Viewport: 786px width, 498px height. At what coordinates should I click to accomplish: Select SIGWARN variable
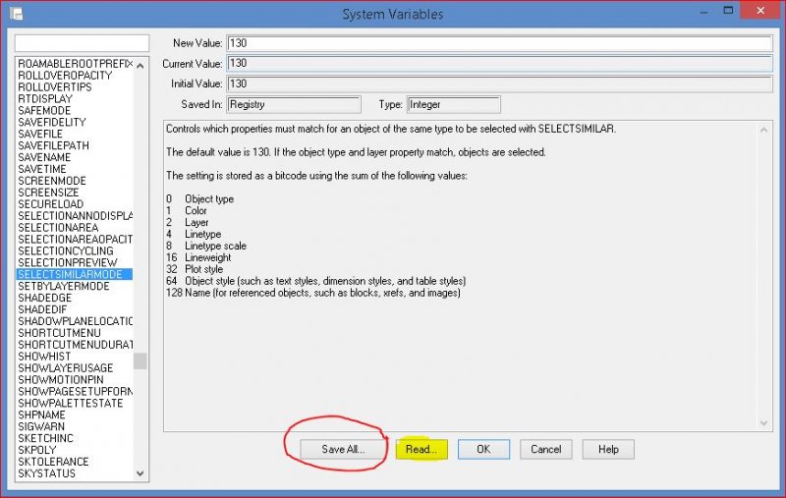click(41, 427)
